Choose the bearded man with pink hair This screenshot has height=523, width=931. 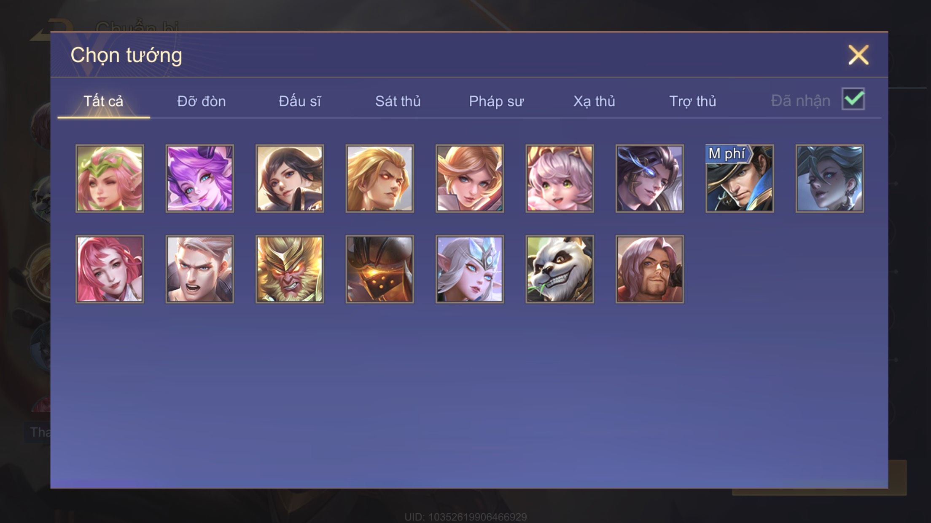click(x=650, y=269)
